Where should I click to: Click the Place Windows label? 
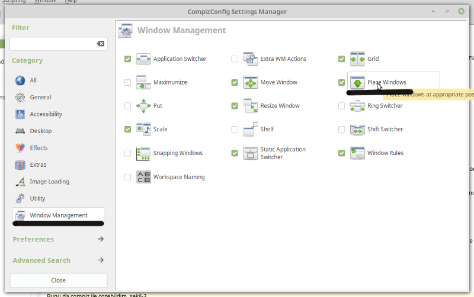click(387, 82)
